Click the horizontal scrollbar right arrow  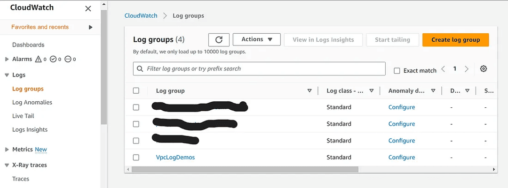coord(494,169)
